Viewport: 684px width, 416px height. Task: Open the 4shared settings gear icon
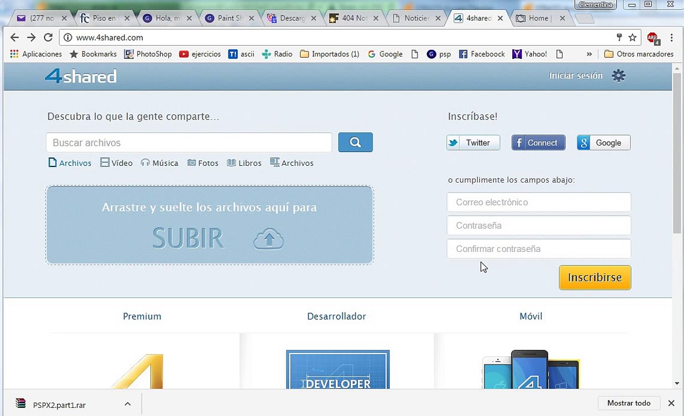click(618, 76)
